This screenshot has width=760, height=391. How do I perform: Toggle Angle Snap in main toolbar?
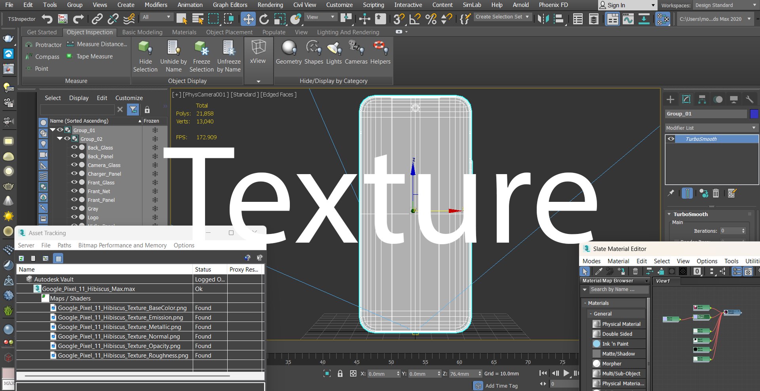pos(415,19)
